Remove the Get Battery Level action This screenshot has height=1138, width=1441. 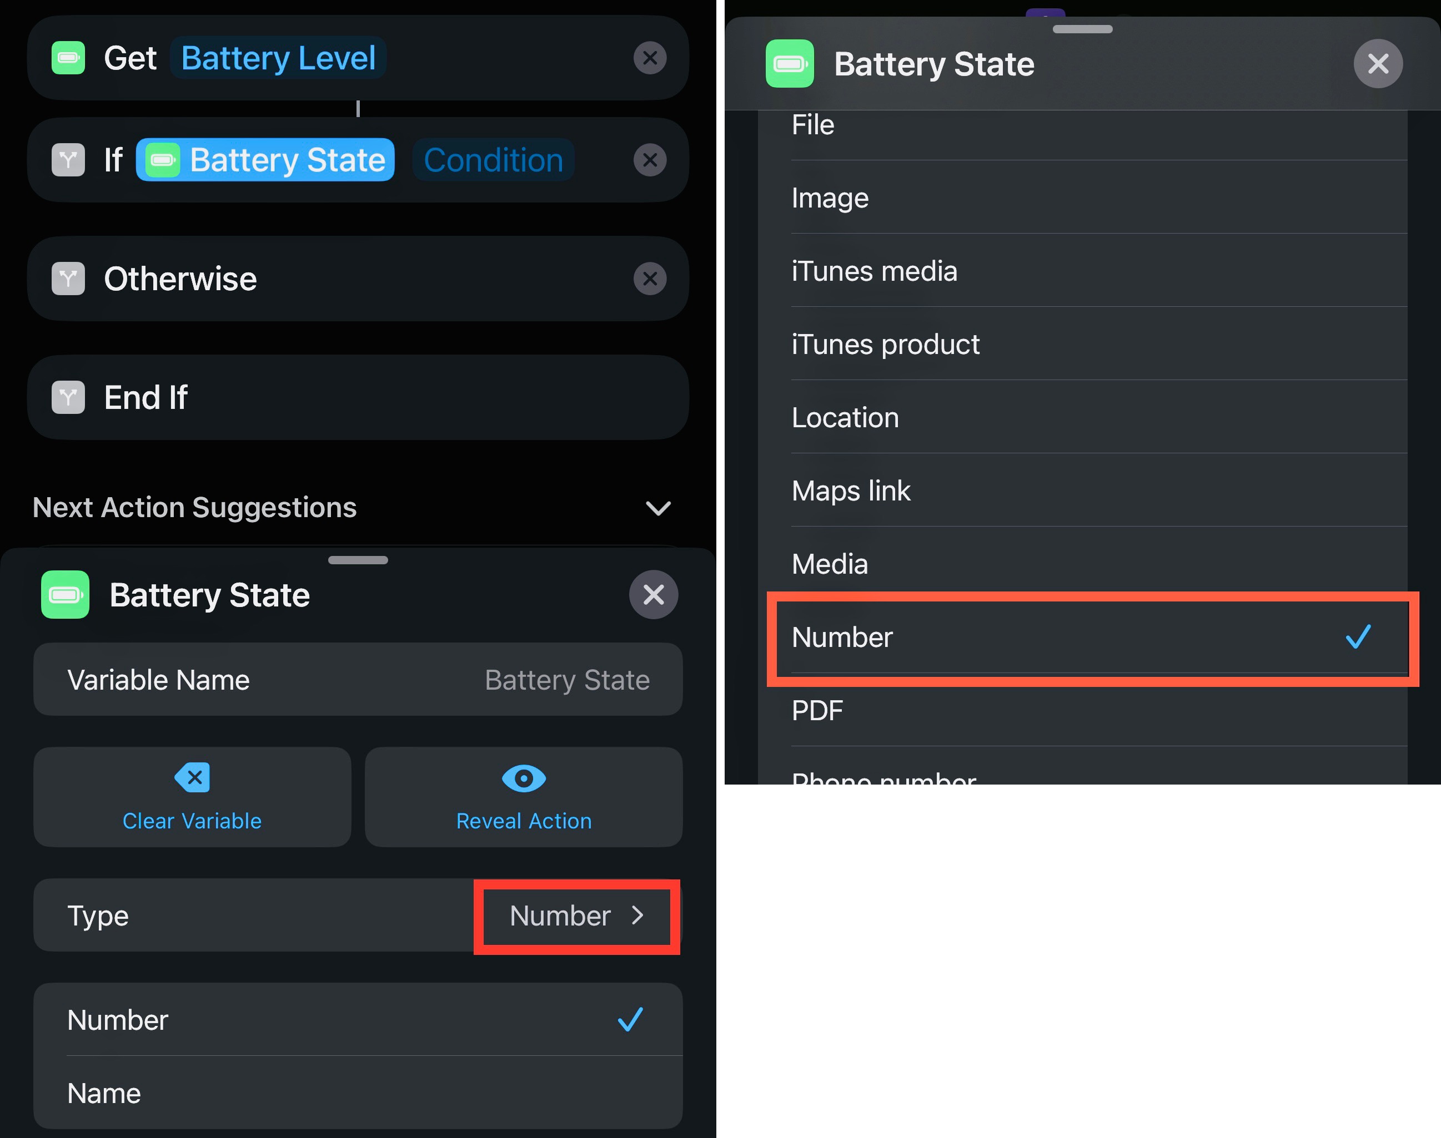pyautogui.click(x=650, y=58)
